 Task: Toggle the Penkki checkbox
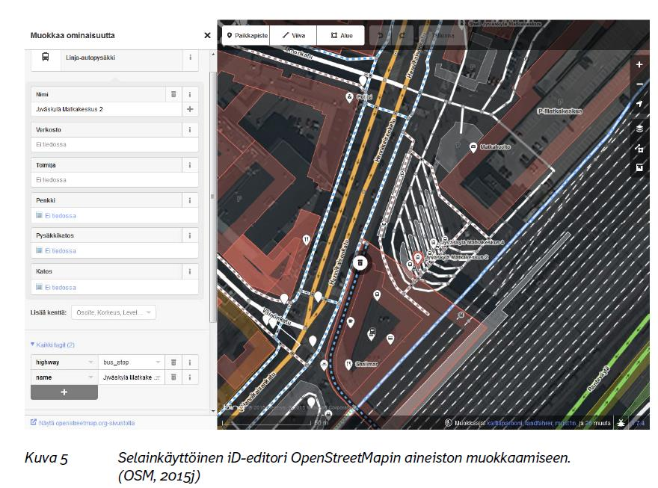click(39, 215)
